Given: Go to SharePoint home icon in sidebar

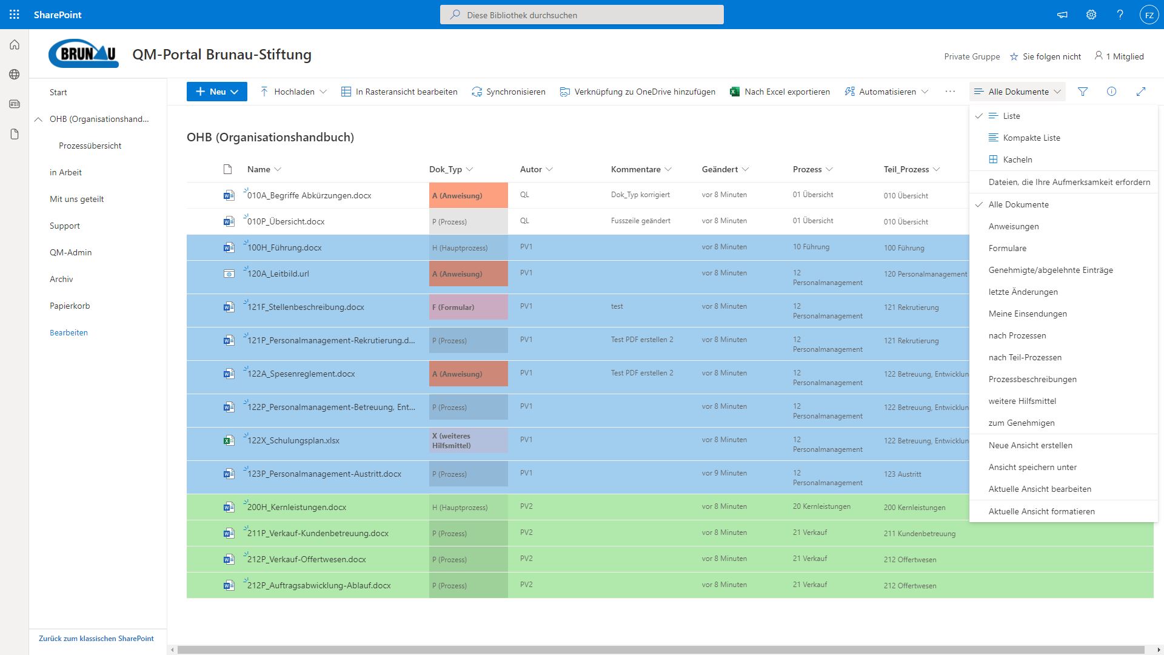Looking at the screenshot, I should tap(15, 45).
